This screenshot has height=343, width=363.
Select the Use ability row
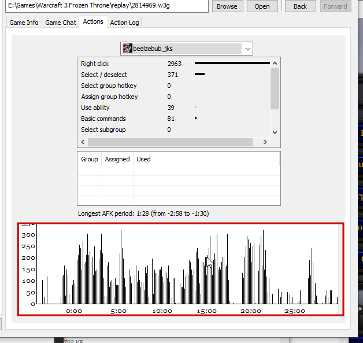[x=174, y=108]
